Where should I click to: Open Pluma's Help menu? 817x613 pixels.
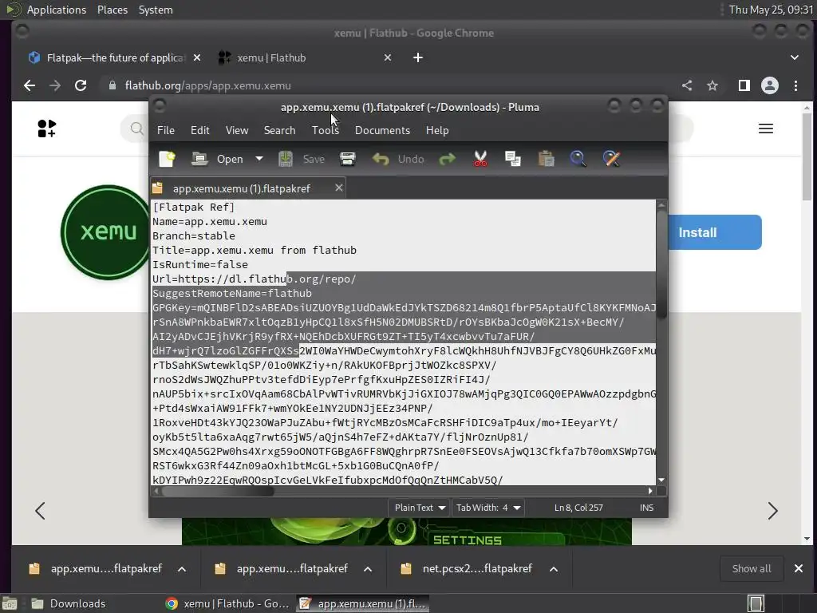pyautogui.click(x=437, y=130)
